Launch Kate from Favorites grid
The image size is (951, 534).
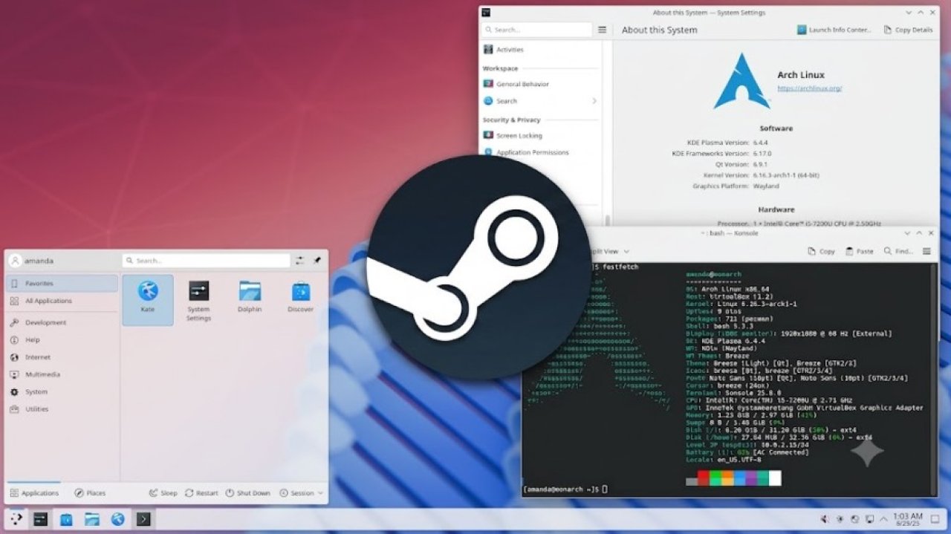[148, 299]
